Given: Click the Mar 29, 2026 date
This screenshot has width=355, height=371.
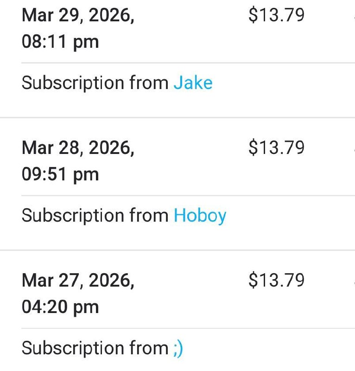Looking at the screenshot, I should tap(78, 16).
